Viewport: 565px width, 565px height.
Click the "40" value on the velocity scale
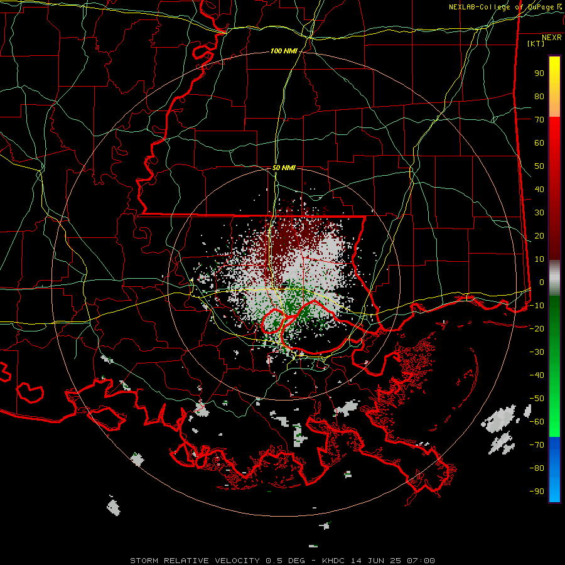pos(539,190)
